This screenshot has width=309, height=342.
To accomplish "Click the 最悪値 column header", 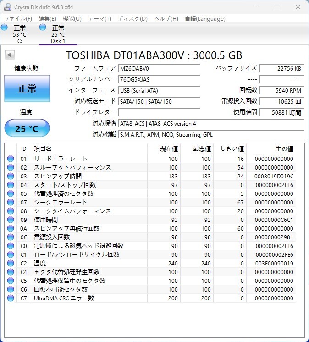I will coord(197,149).
